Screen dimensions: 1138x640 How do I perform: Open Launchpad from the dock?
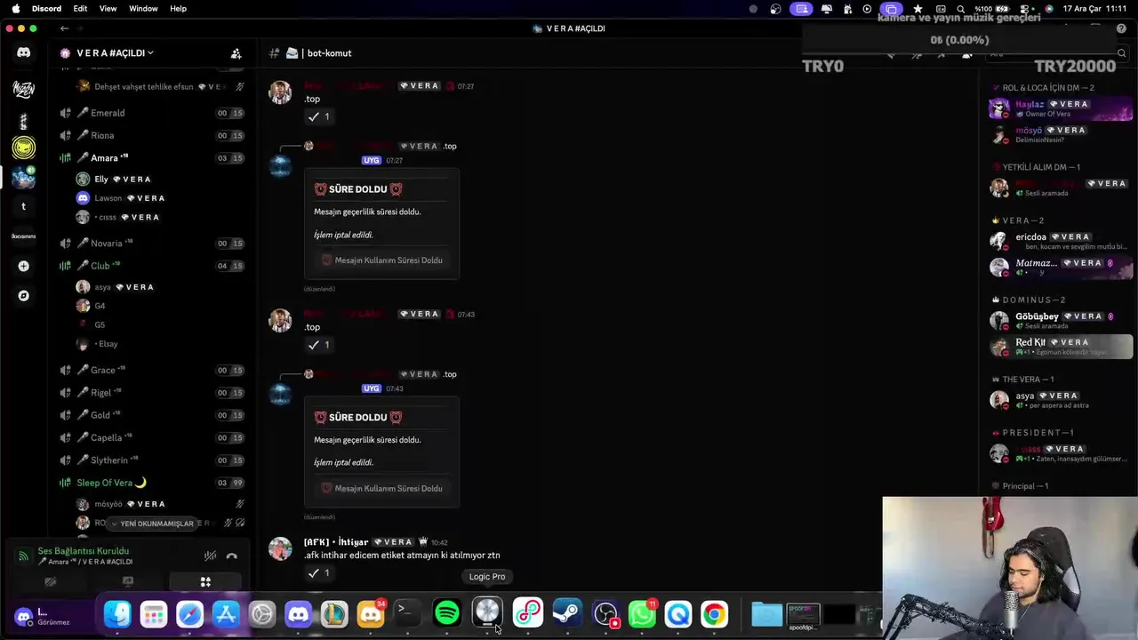tap(154, 613)
